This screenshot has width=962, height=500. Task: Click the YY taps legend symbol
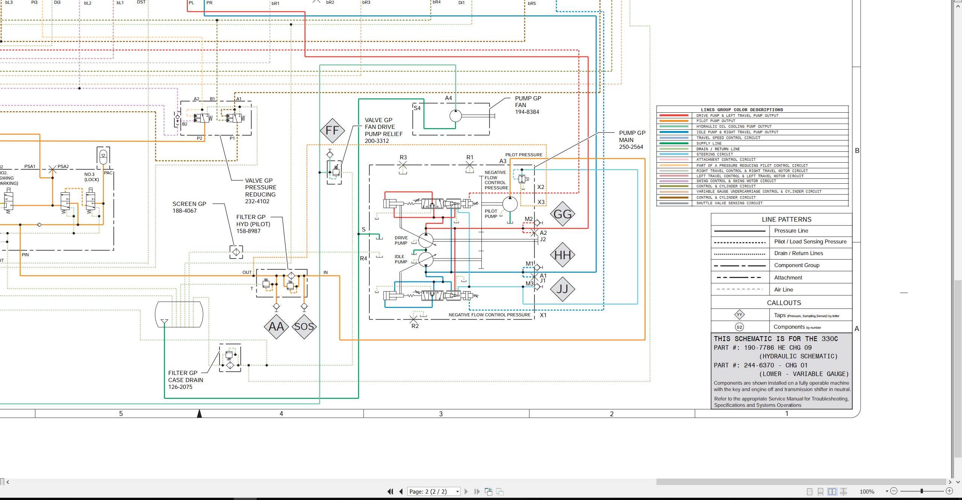pos(740,315)
